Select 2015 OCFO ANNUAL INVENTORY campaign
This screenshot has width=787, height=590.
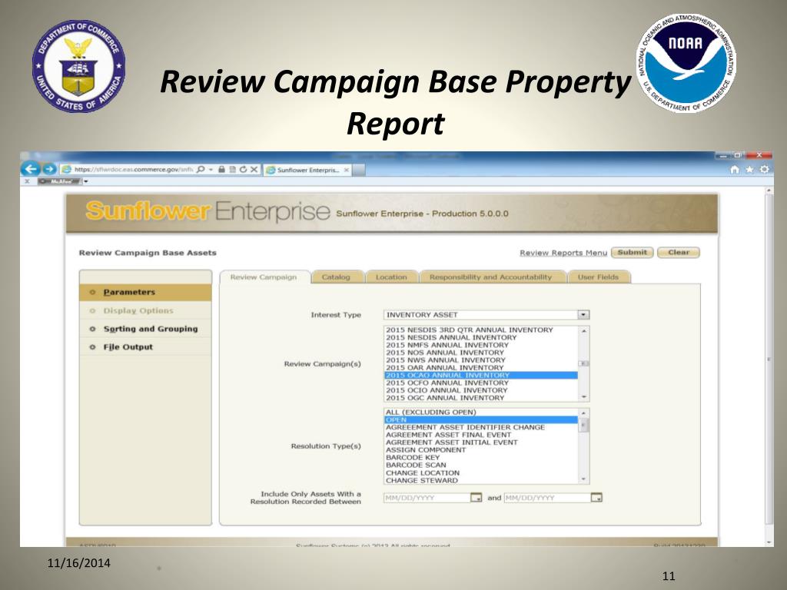coord(481,383)
